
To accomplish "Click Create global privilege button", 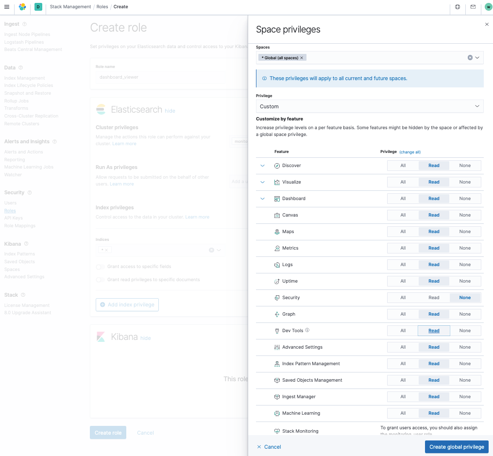I will tap(457, 447).
